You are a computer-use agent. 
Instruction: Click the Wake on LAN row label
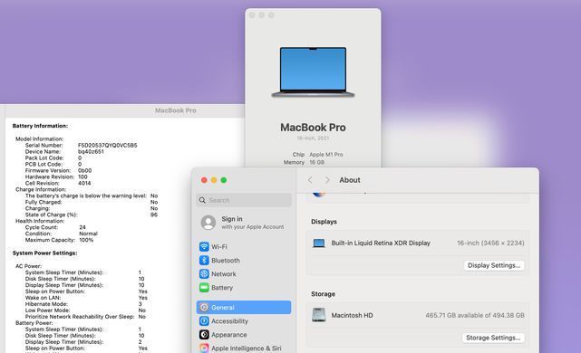[x=43, y=298]
